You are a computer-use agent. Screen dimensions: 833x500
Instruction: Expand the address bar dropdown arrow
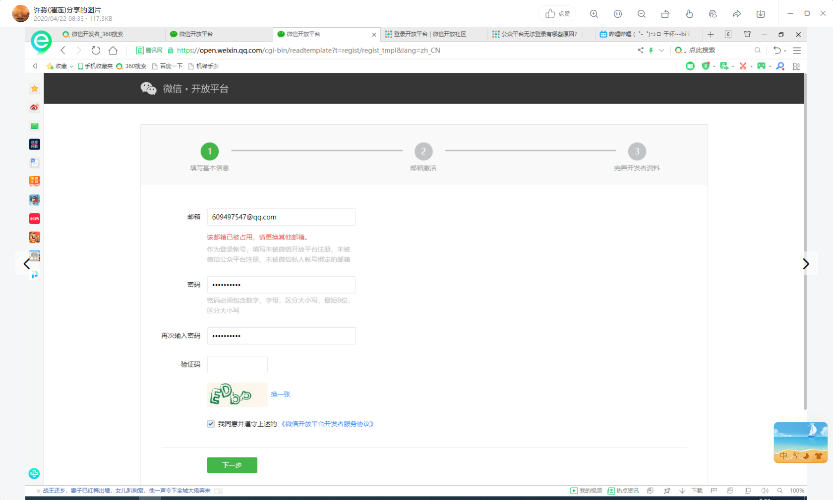[x=661, y=50]
